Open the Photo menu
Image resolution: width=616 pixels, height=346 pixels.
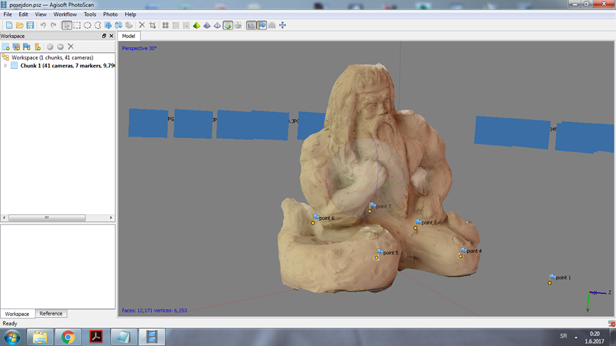110,14
